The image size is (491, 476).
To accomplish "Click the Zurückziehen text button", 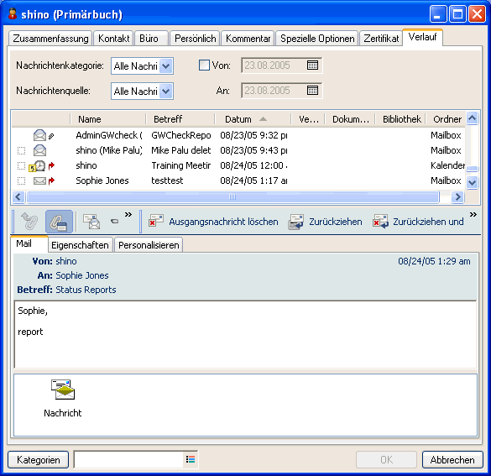I will click(x=336, y=222).
